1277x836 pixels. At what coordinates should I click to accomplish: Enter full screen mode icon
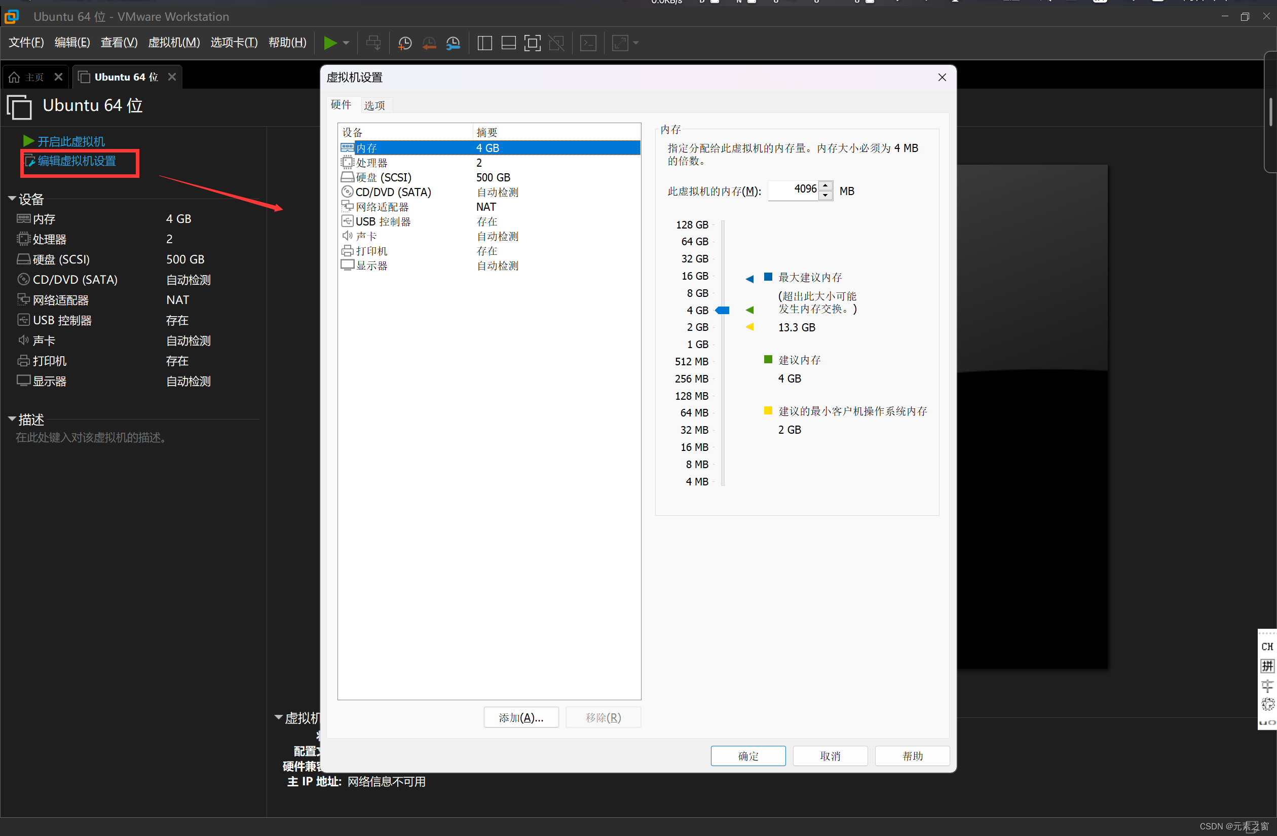532,43
